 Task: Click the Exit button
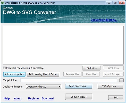click(x=116, y=98)
